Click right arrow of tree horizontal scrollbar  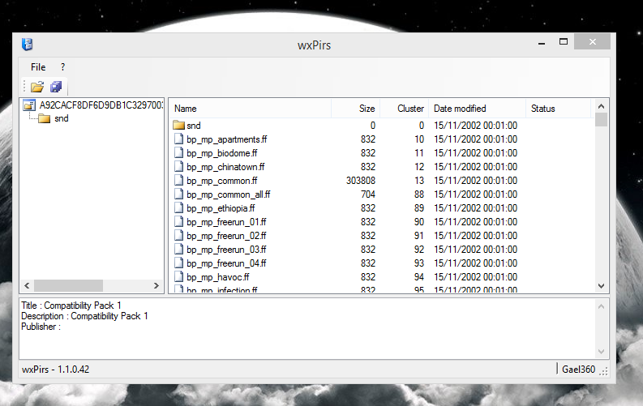[x=158, y=285]
